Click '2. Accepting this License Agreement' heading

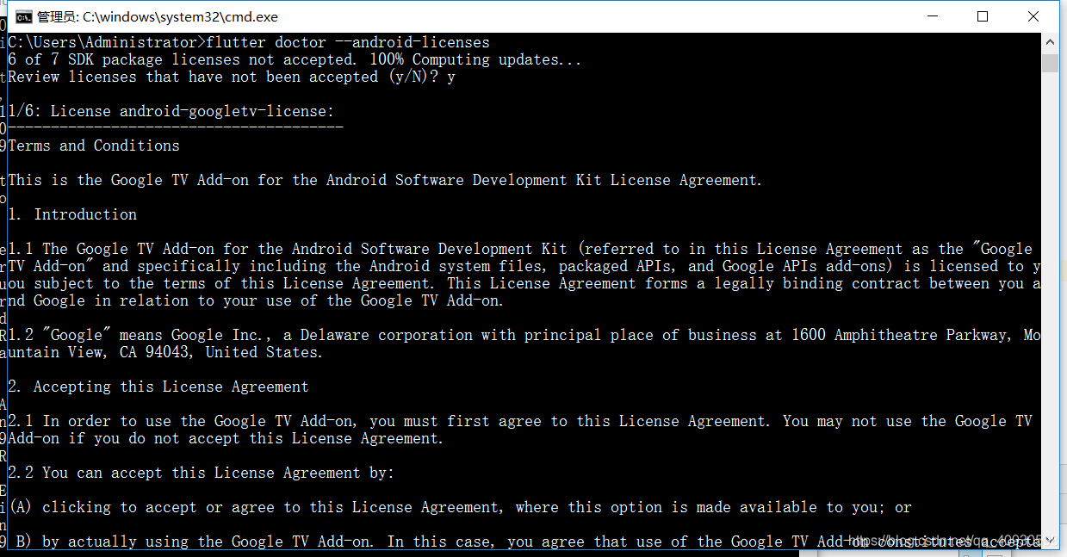[158, 387]
